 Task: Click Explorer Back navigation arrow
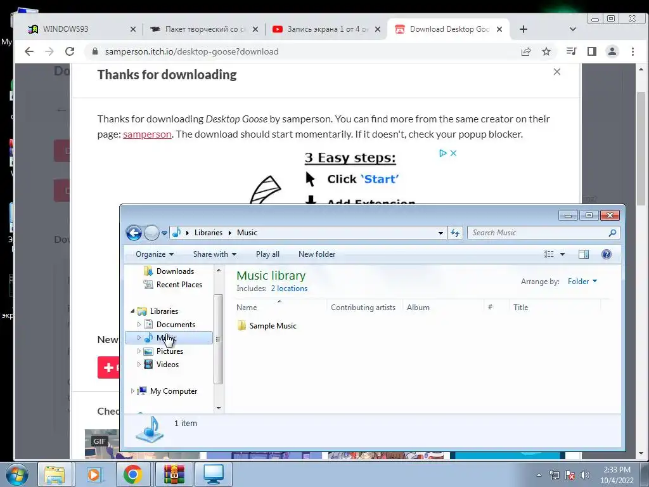(134, 233)
